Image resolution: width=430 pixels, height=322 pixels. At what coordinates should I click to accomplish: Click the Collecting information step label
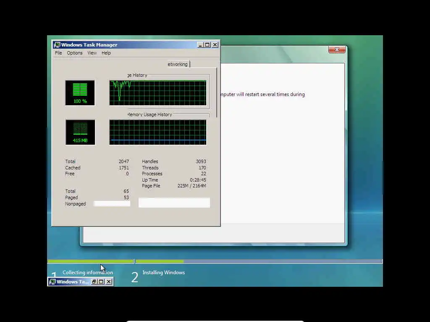[x=88, y=273]
